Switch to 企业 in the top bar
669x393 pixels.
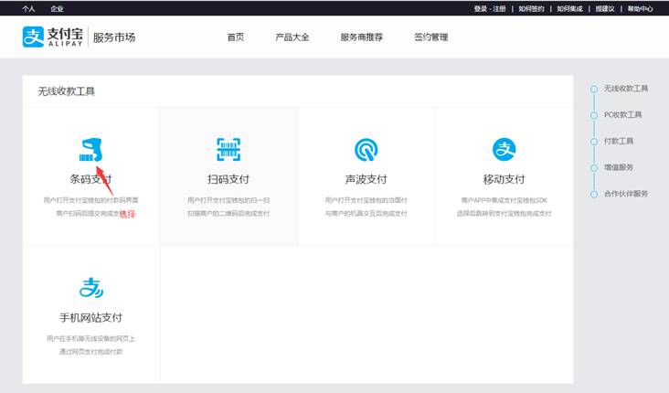tap(57, 8)
